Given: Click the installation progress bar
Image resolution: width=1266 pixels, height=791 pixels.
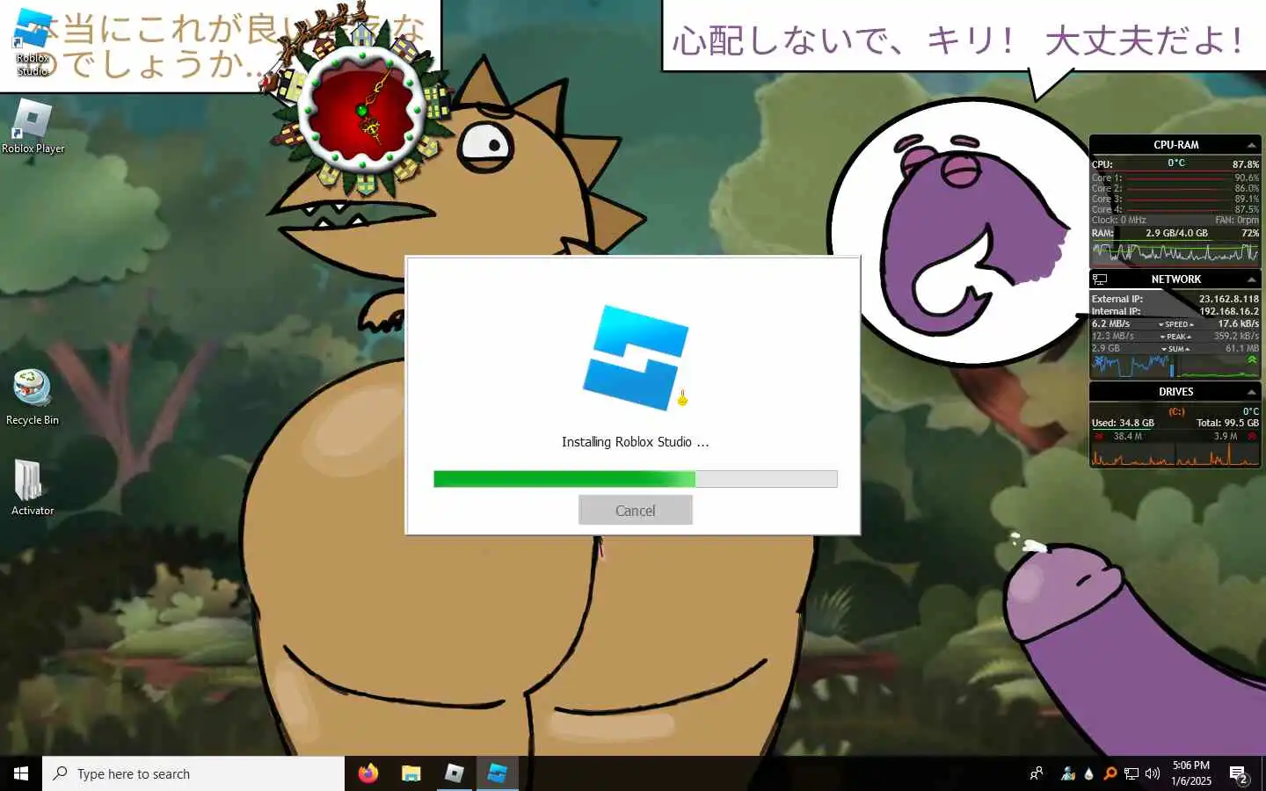Looking at the screenshot, I should pyautogui.click(x=635, y=479).
